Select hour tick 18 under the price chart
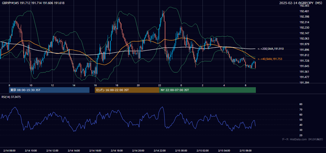The image size is (326, 153). [117, 85]
